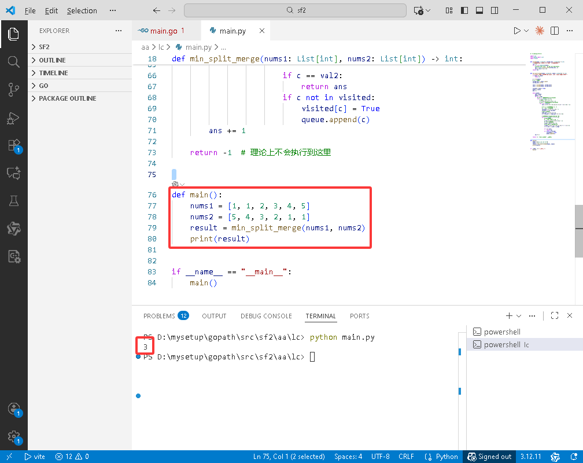
Task: Change line endings via CRLF status
Action: click(406, 457)
